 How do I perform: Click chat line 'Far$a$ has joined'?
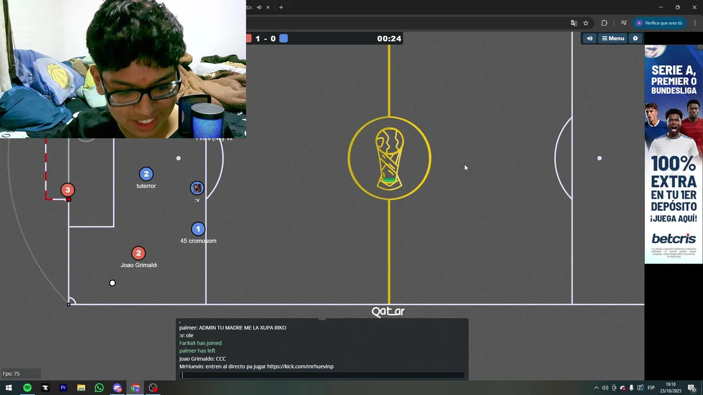(200, 343)
